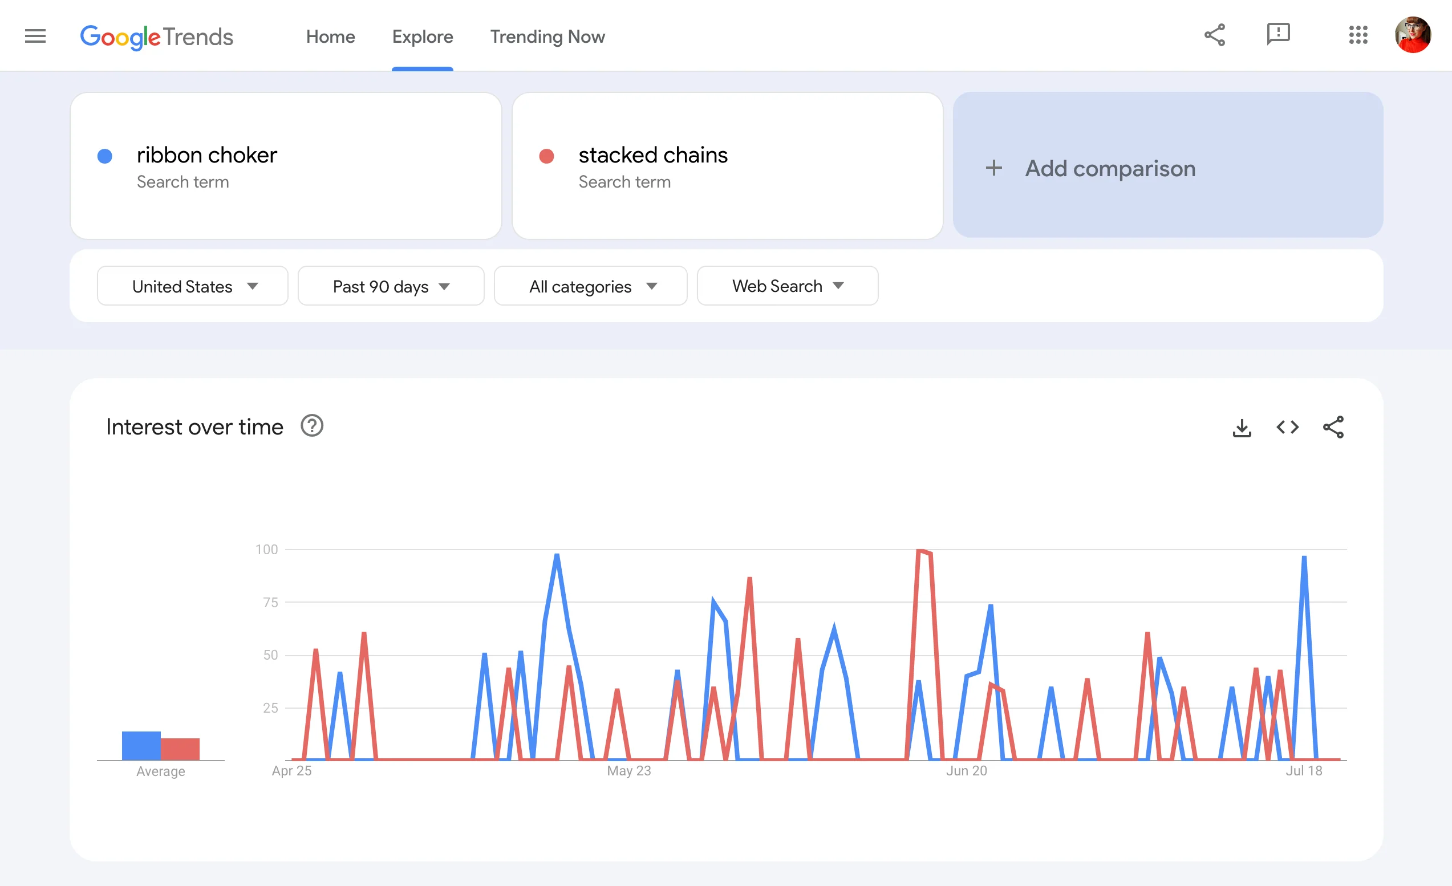This screenshot has width=1452, height=886.
Task: Open the navigation hamburger menu
Action: pyautogui.click(x=35, y=36)
